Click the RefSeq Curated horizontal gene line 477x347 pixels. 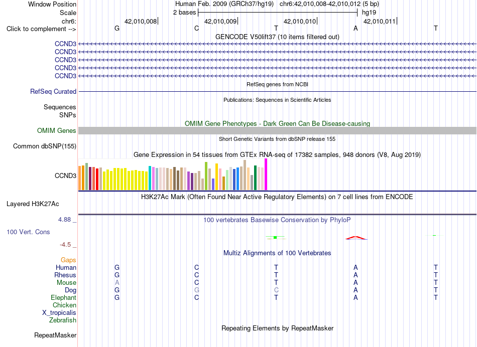click(x=278, y=91)
